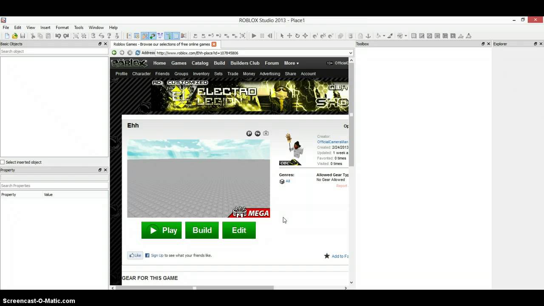Click the New file icon in toolbar
This screenshot has height=306, width=544.
click(7, 36)
